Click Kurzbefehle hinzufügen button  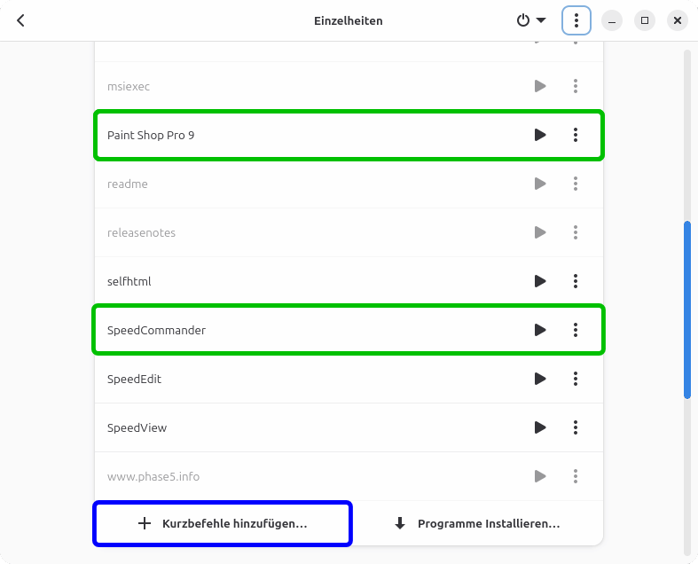pos(223,523)
